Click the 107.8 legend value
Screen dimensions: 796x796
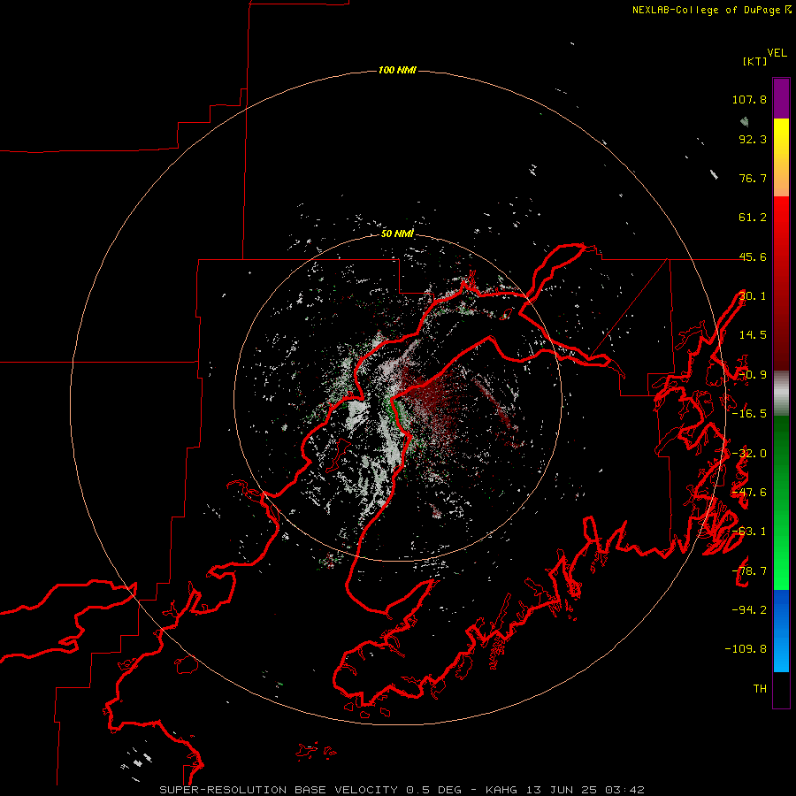click(x=749, y=99)
